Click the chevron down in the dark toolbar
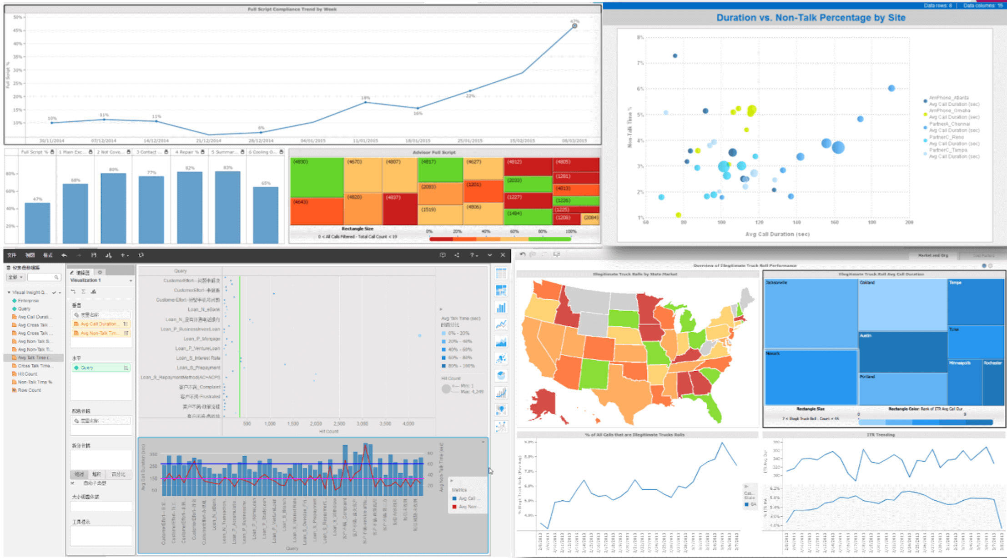Viewport: 1007px width, 558px height. [x=490, y=255]
